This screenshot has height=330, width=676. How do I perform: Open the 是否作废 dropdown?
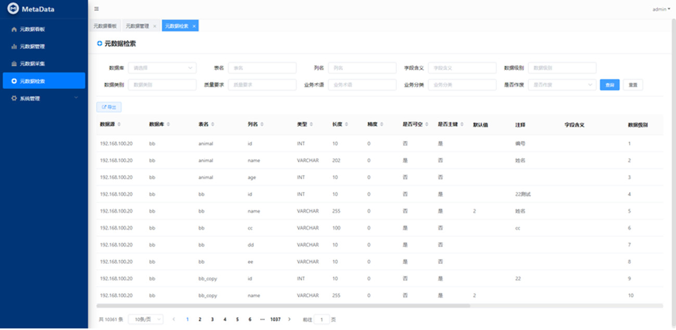[x=562, y=85]
